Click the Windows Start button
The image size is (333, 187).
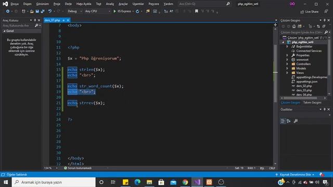coord(6,182)
